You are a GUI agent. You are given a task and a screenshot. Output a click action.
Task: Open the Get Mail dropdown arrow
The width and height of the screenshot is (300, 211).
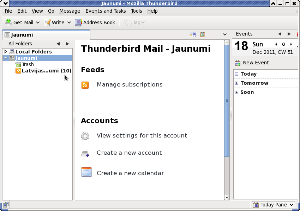[38, 23]
